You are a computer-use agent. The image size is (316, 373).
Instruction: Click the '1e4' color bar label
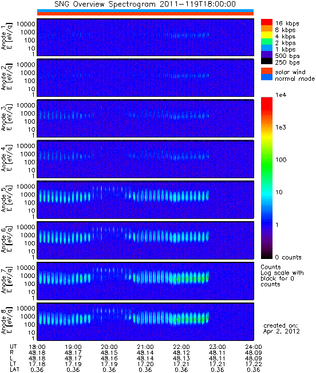tap(281, 95)
